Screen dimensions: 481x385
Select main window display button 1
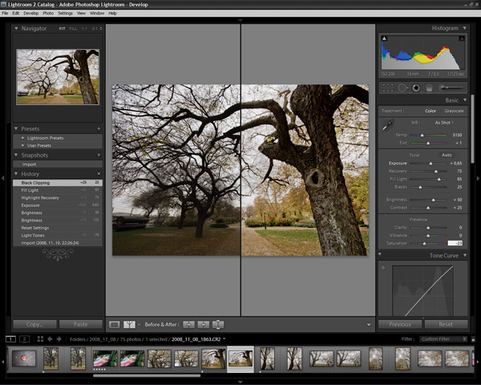[x=10, y=339]
